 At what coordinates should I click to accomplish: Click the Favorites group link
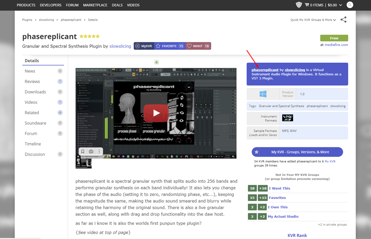click(277, 198)
